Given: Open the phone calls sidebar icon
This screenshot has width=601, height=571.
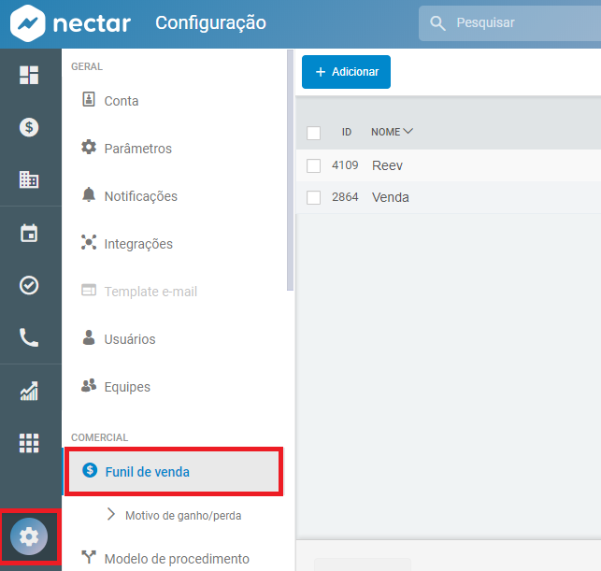Looking at the screenshot, I should pos(29,337).
